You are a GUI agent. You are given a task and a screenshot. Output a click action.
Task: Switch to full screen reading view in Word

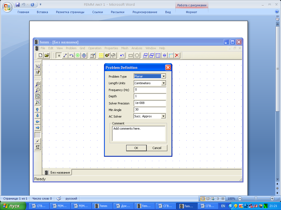coord(208,199)
